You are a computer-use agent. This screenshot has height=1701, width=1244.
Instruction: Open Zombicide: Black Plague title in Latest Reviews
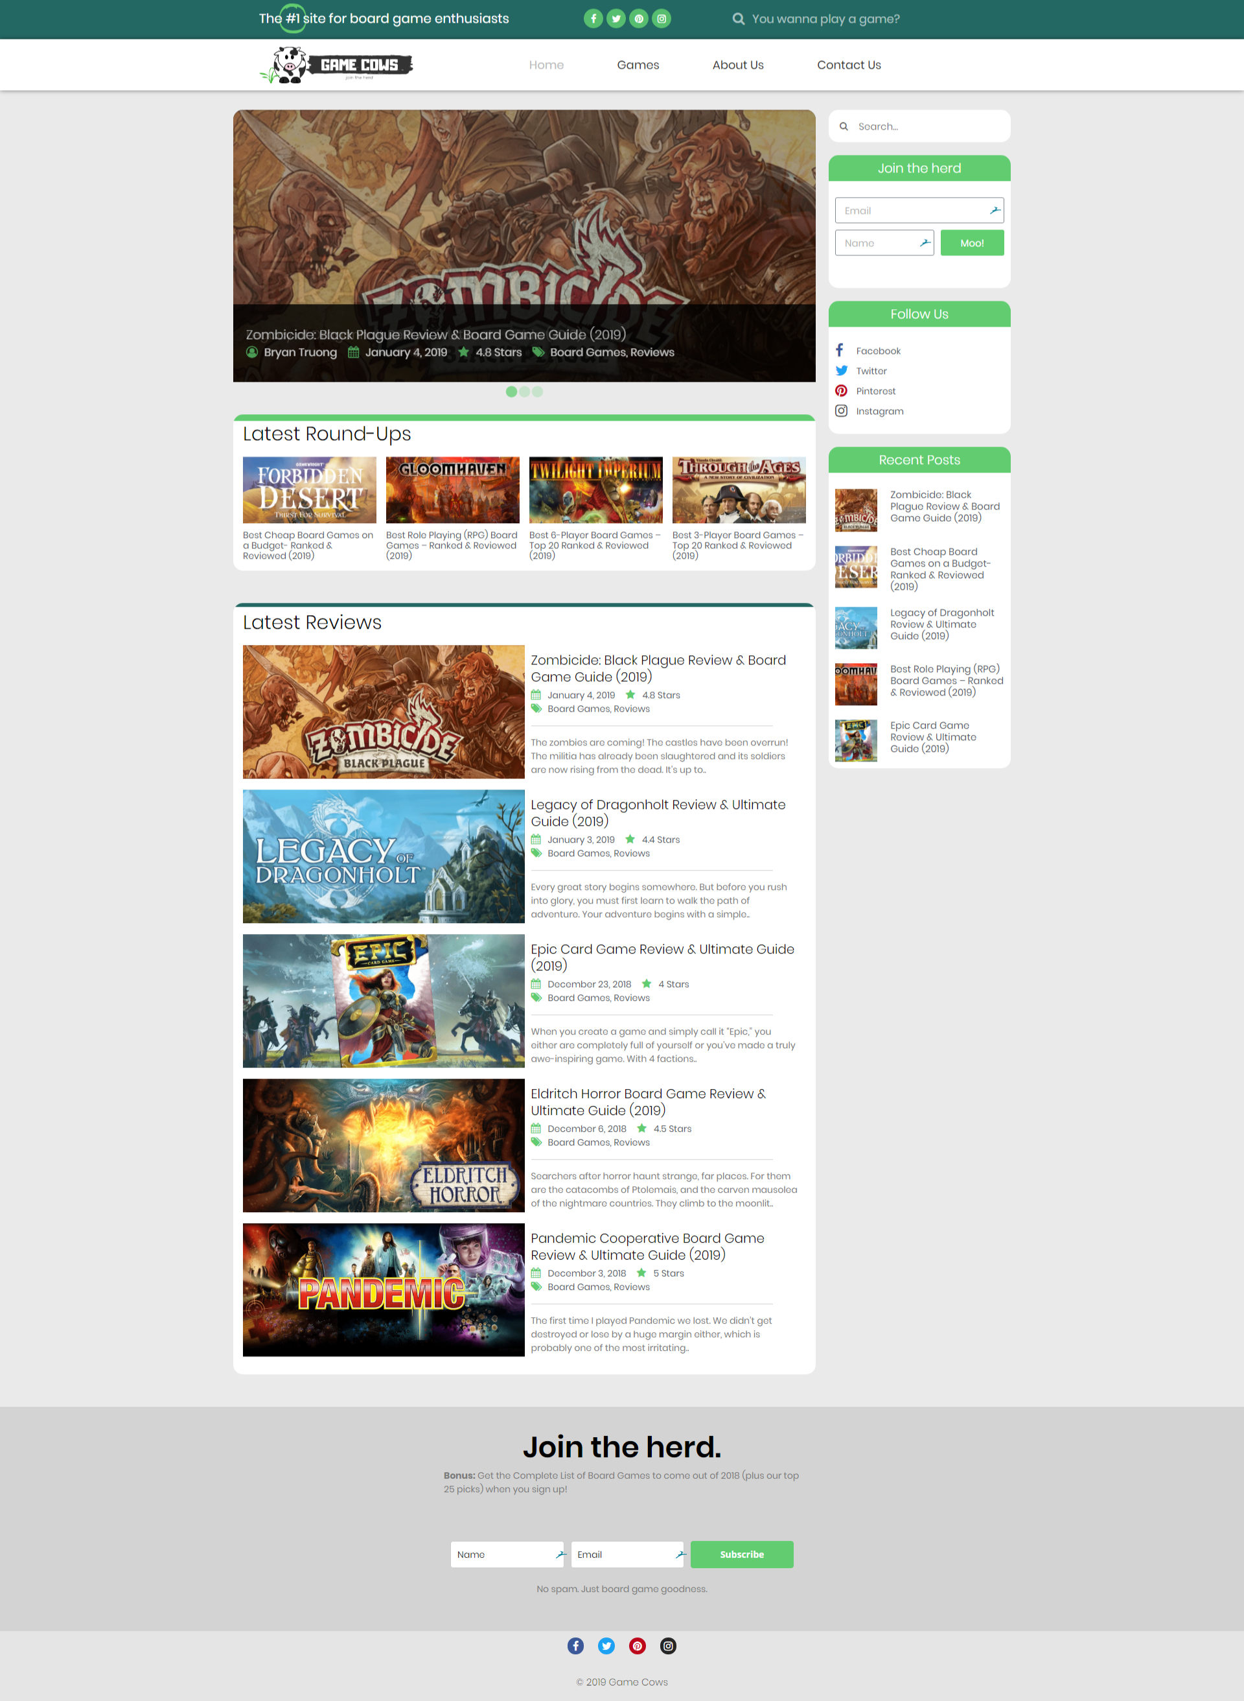pos(659,668)
